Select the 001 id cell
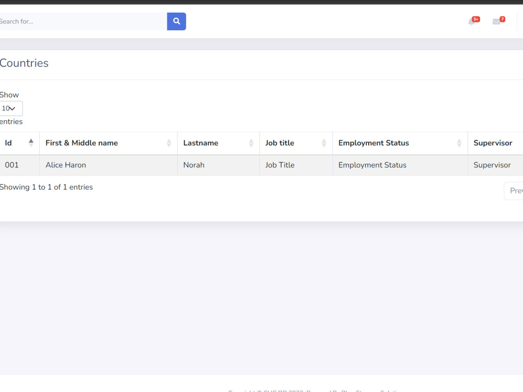The image size is (523, 392). pos(20,165)
